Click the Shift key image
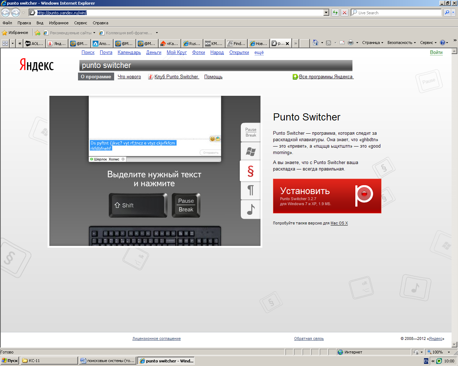The height and width of the screenshot is (366, 458). pyautogui.click(x=138, y=205)
